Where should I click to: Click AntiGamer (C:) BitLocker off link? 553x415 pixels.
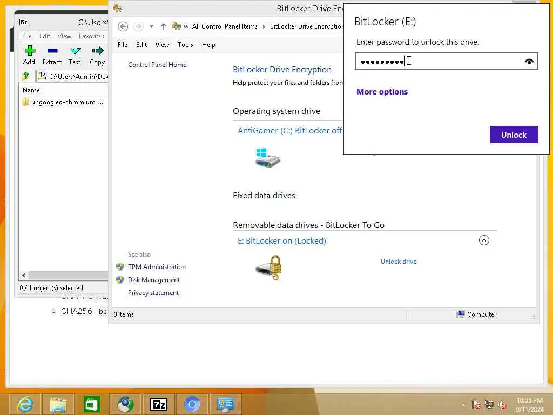(289, 131)
